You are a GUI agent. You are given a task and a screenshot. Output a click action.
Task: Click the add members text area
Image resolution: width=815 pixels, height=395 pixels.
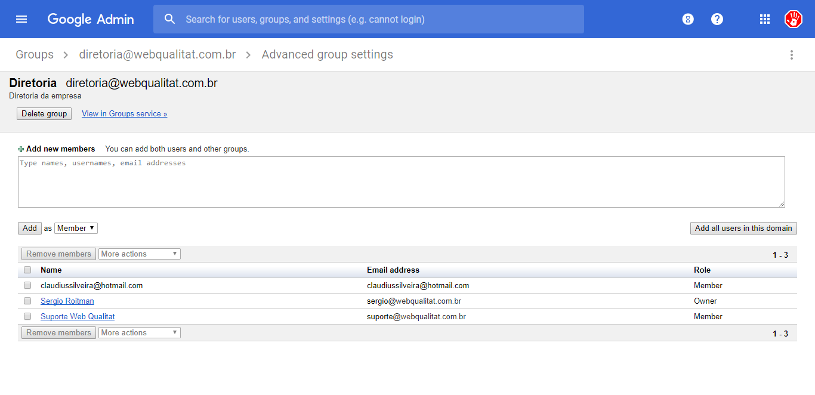pyautogui.click(x=401, y=182)
